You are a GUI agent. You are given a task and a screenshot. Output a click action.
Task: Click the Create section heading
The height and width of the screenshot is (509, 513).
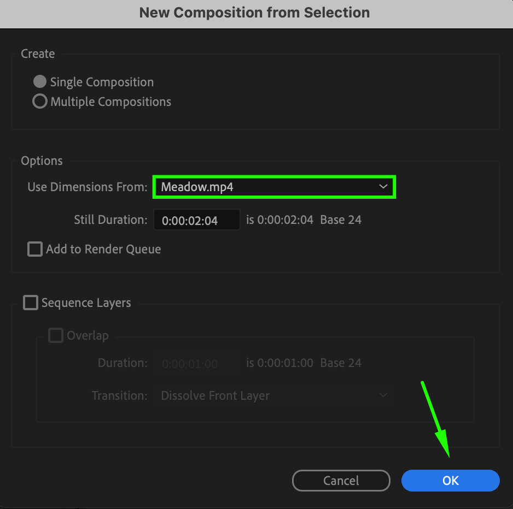click(x=38, y=54)
